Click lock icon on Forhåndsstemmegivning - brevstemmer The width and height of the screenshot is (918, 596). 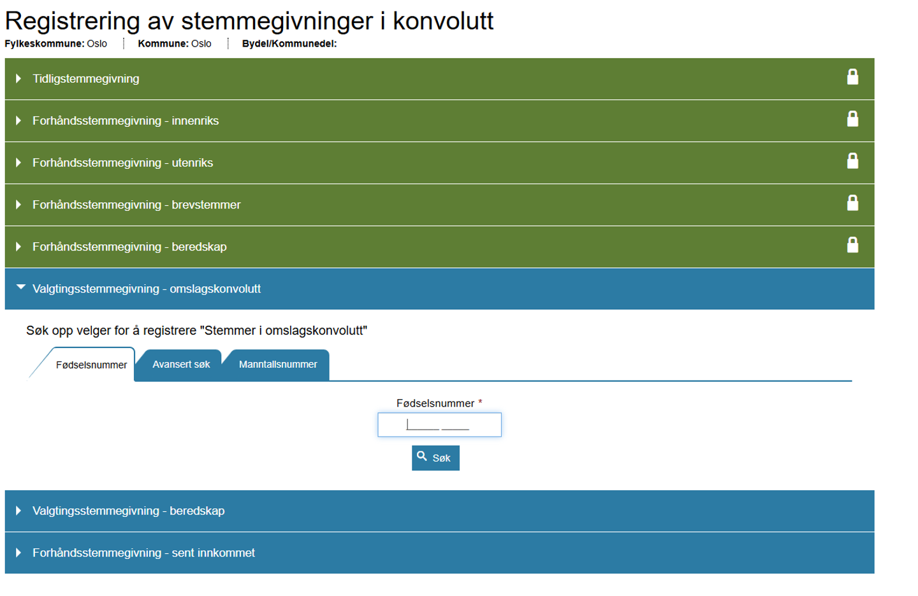click(x=852, y=203)
